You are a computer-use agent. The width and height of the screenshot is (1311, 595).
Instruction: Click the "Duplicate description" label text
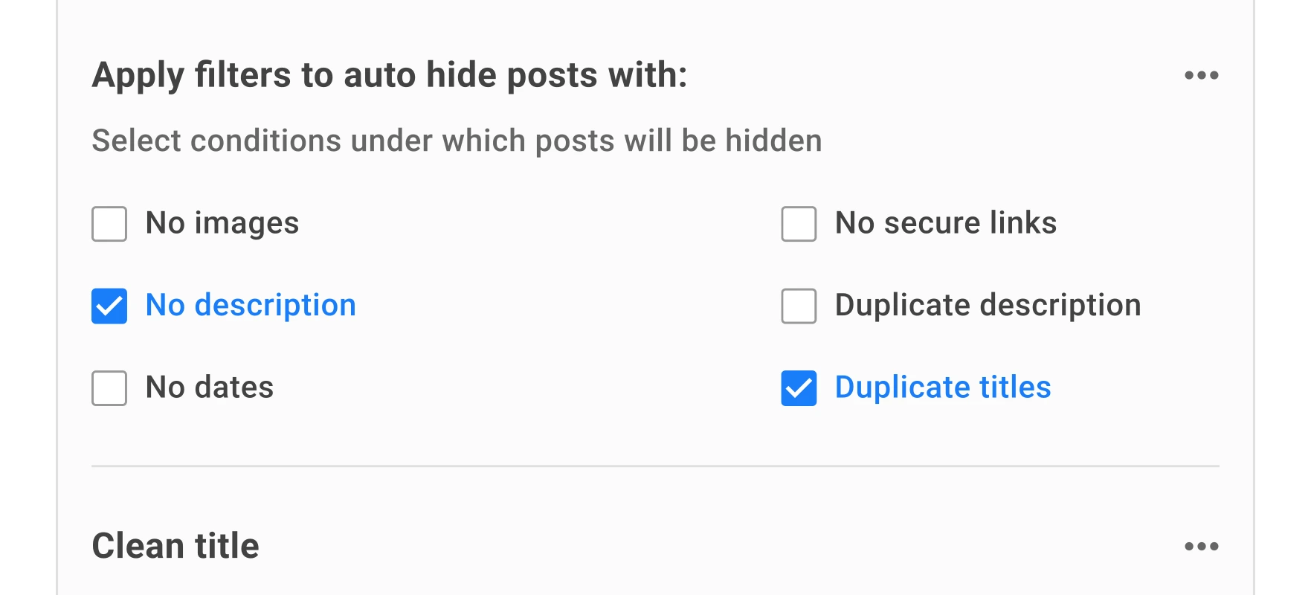click(988, 305)
